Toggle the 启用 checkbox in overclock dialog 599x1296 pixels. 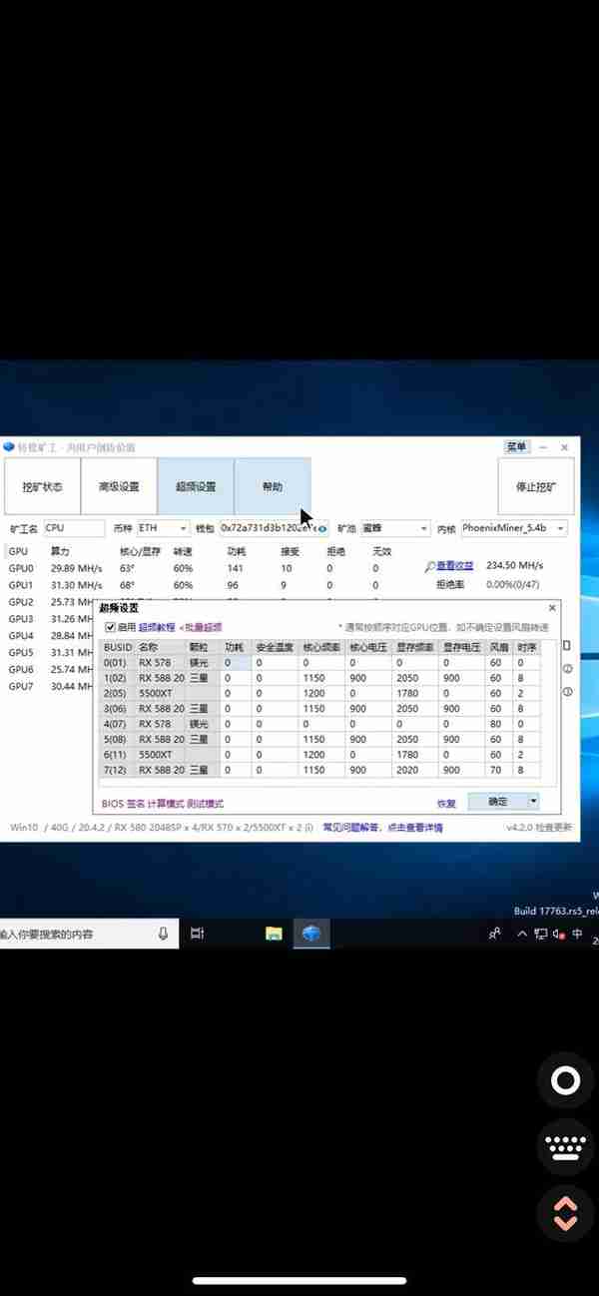[x=111, y=627]
